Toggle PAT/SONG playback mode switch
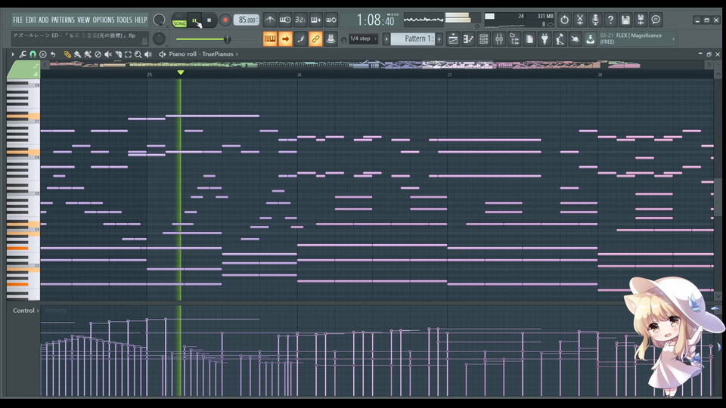Viewport: 726px width, 408px height. pos(179,20)
